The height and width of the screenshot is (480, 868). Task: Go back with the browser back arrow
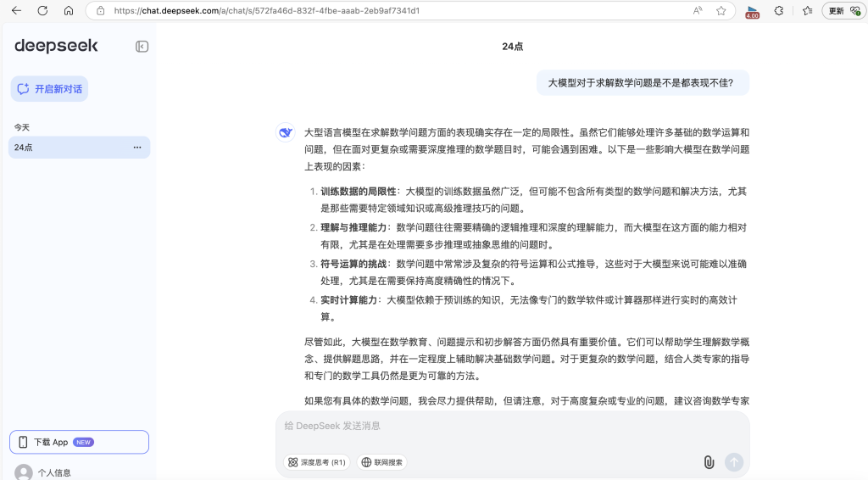17,10
